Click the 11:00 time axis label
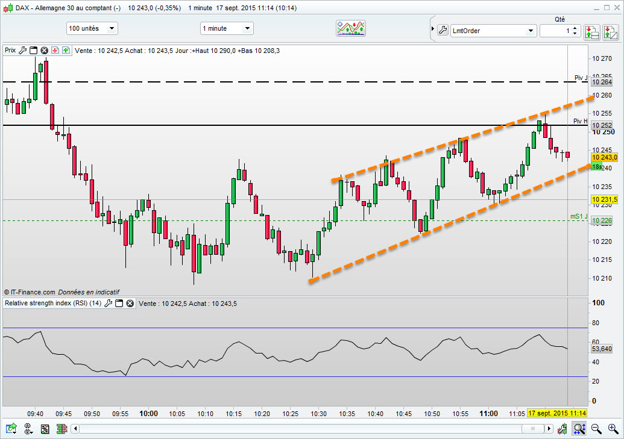The image size is (624, 439). (488, 414)
